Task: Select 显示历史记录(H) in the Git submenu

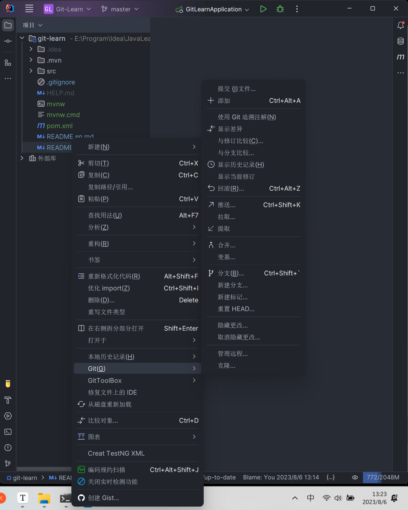Action: point(241,165)
